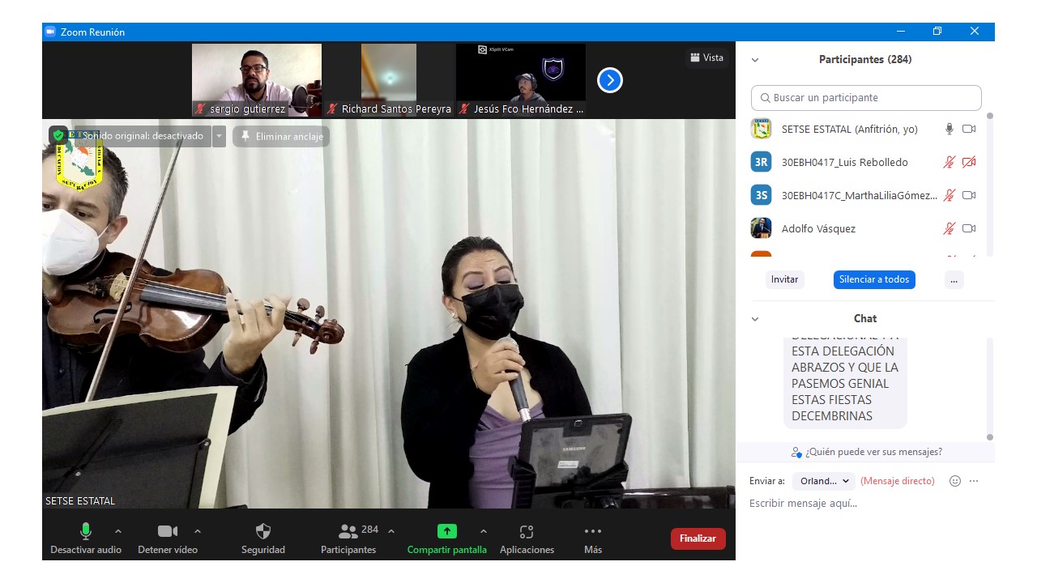Click the microphone icon to deactivate audio
The height and width of the screenshot is (583, 1037).
(85, 531)
